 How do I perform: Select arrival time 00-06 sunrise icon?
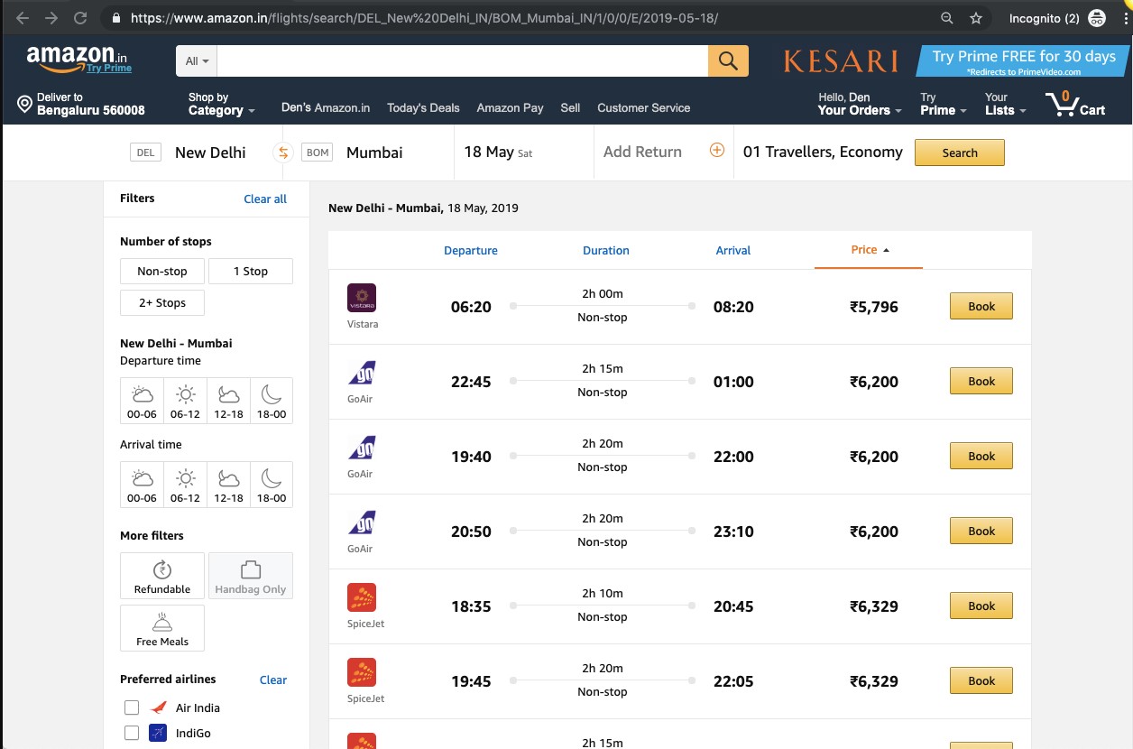pos(143,485)
